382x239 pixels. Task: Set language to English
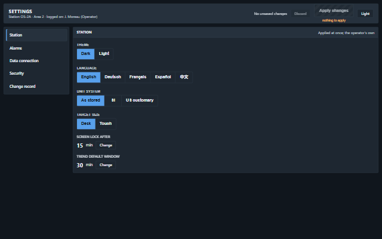[x=89, y=77]
